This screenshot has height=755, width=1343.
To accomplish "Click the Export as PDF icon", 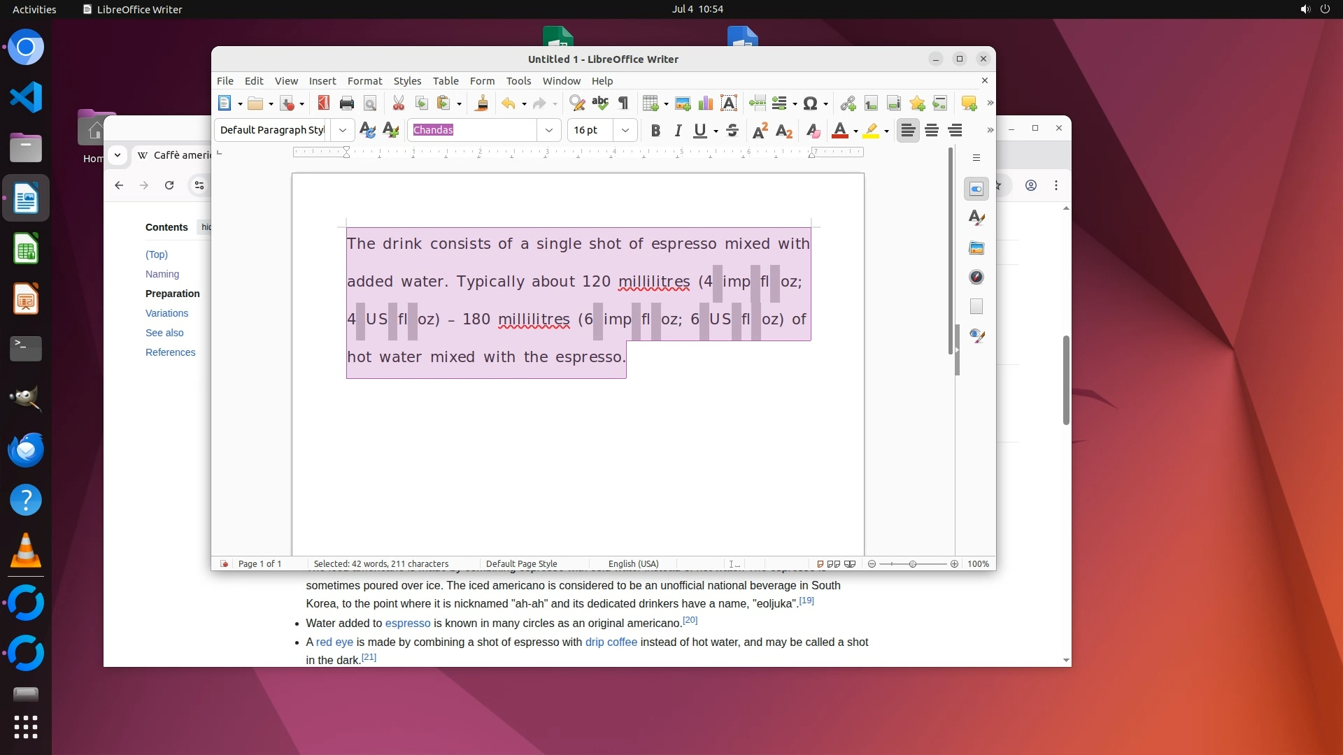I will [x=323, y=103].
